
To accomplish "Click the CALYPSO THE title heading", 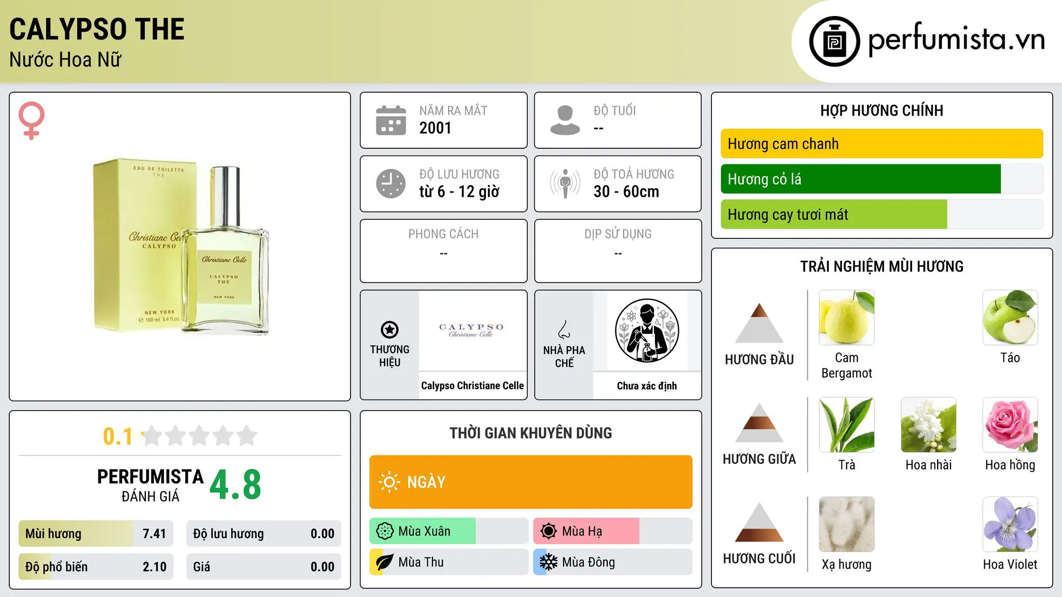I will [97, 29].
